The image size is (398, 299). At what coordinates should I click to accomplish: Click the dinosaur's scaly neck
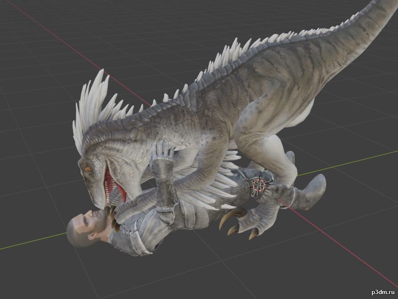pyautogui.click(x=147, y=129)
